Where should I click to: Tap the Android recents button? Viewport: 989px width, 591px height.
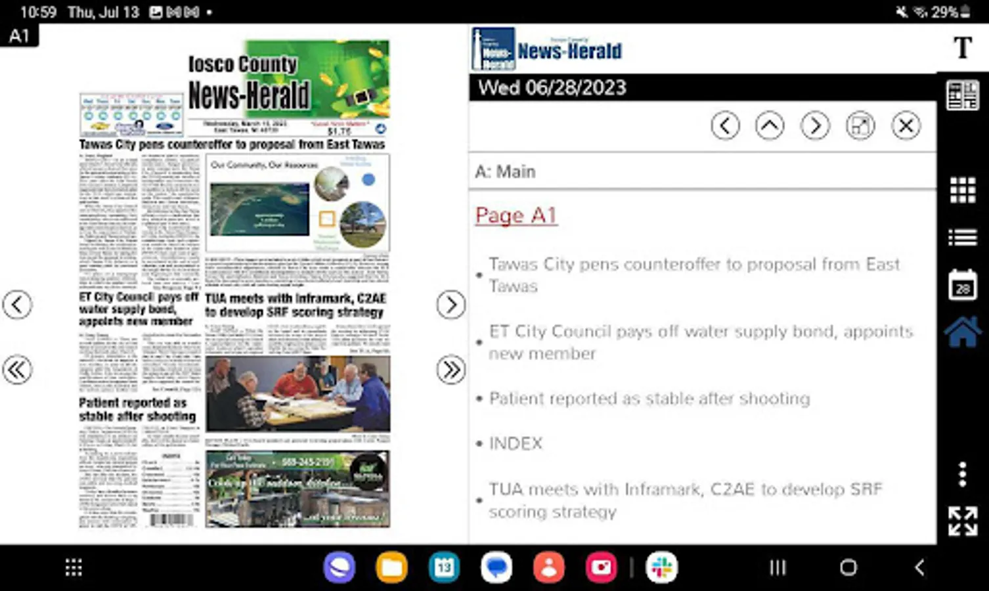(778, 567)
